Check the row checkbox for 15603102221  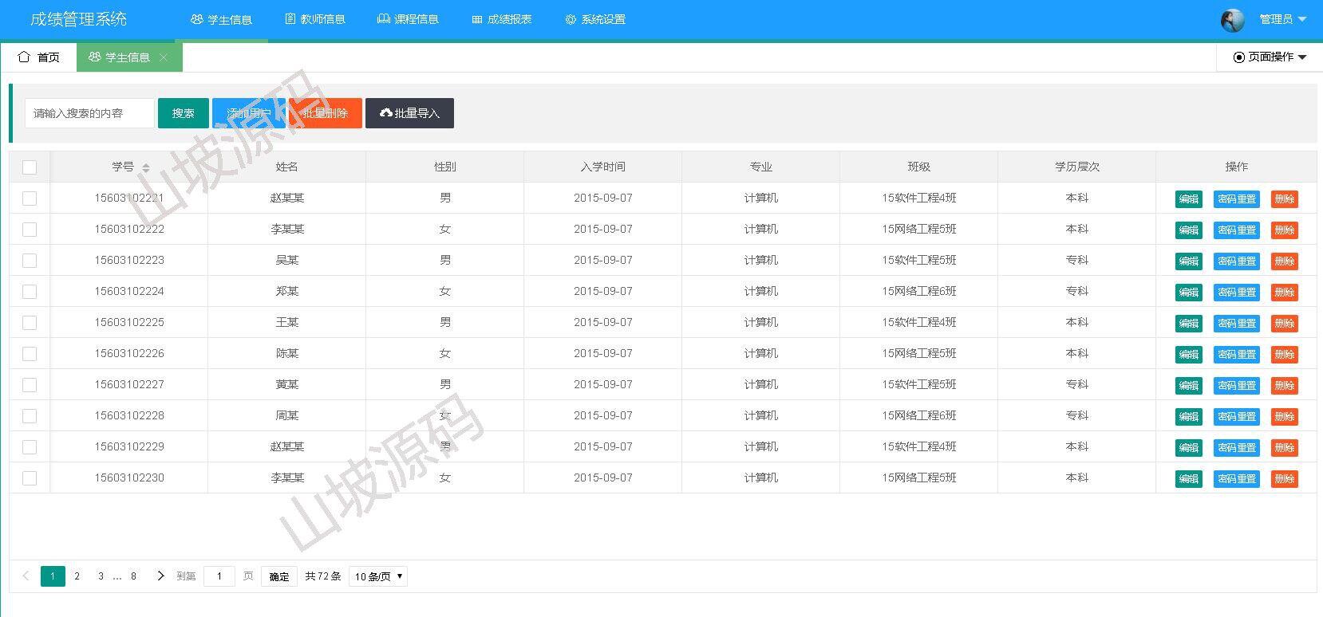point(30,198)
